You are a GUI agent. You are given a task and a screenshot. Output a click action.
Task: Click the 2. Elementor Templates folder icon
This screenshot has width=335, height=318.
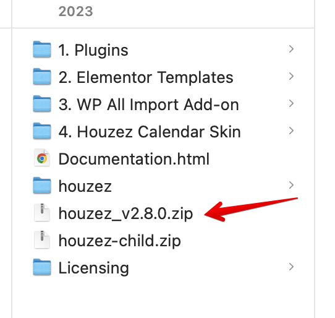pos(42,76)
